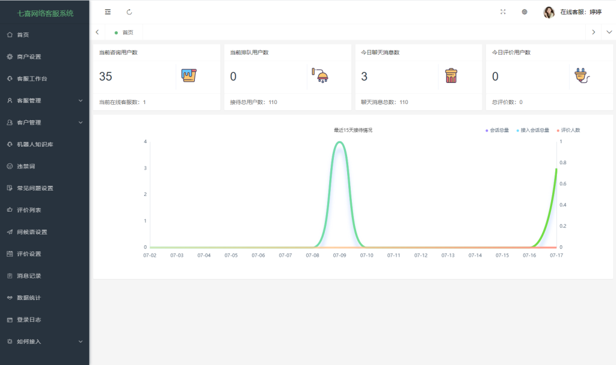Toggle fullscreen mode icon
Image resolution: width=616 pixels, height=365 pixels.
point(503,12)
